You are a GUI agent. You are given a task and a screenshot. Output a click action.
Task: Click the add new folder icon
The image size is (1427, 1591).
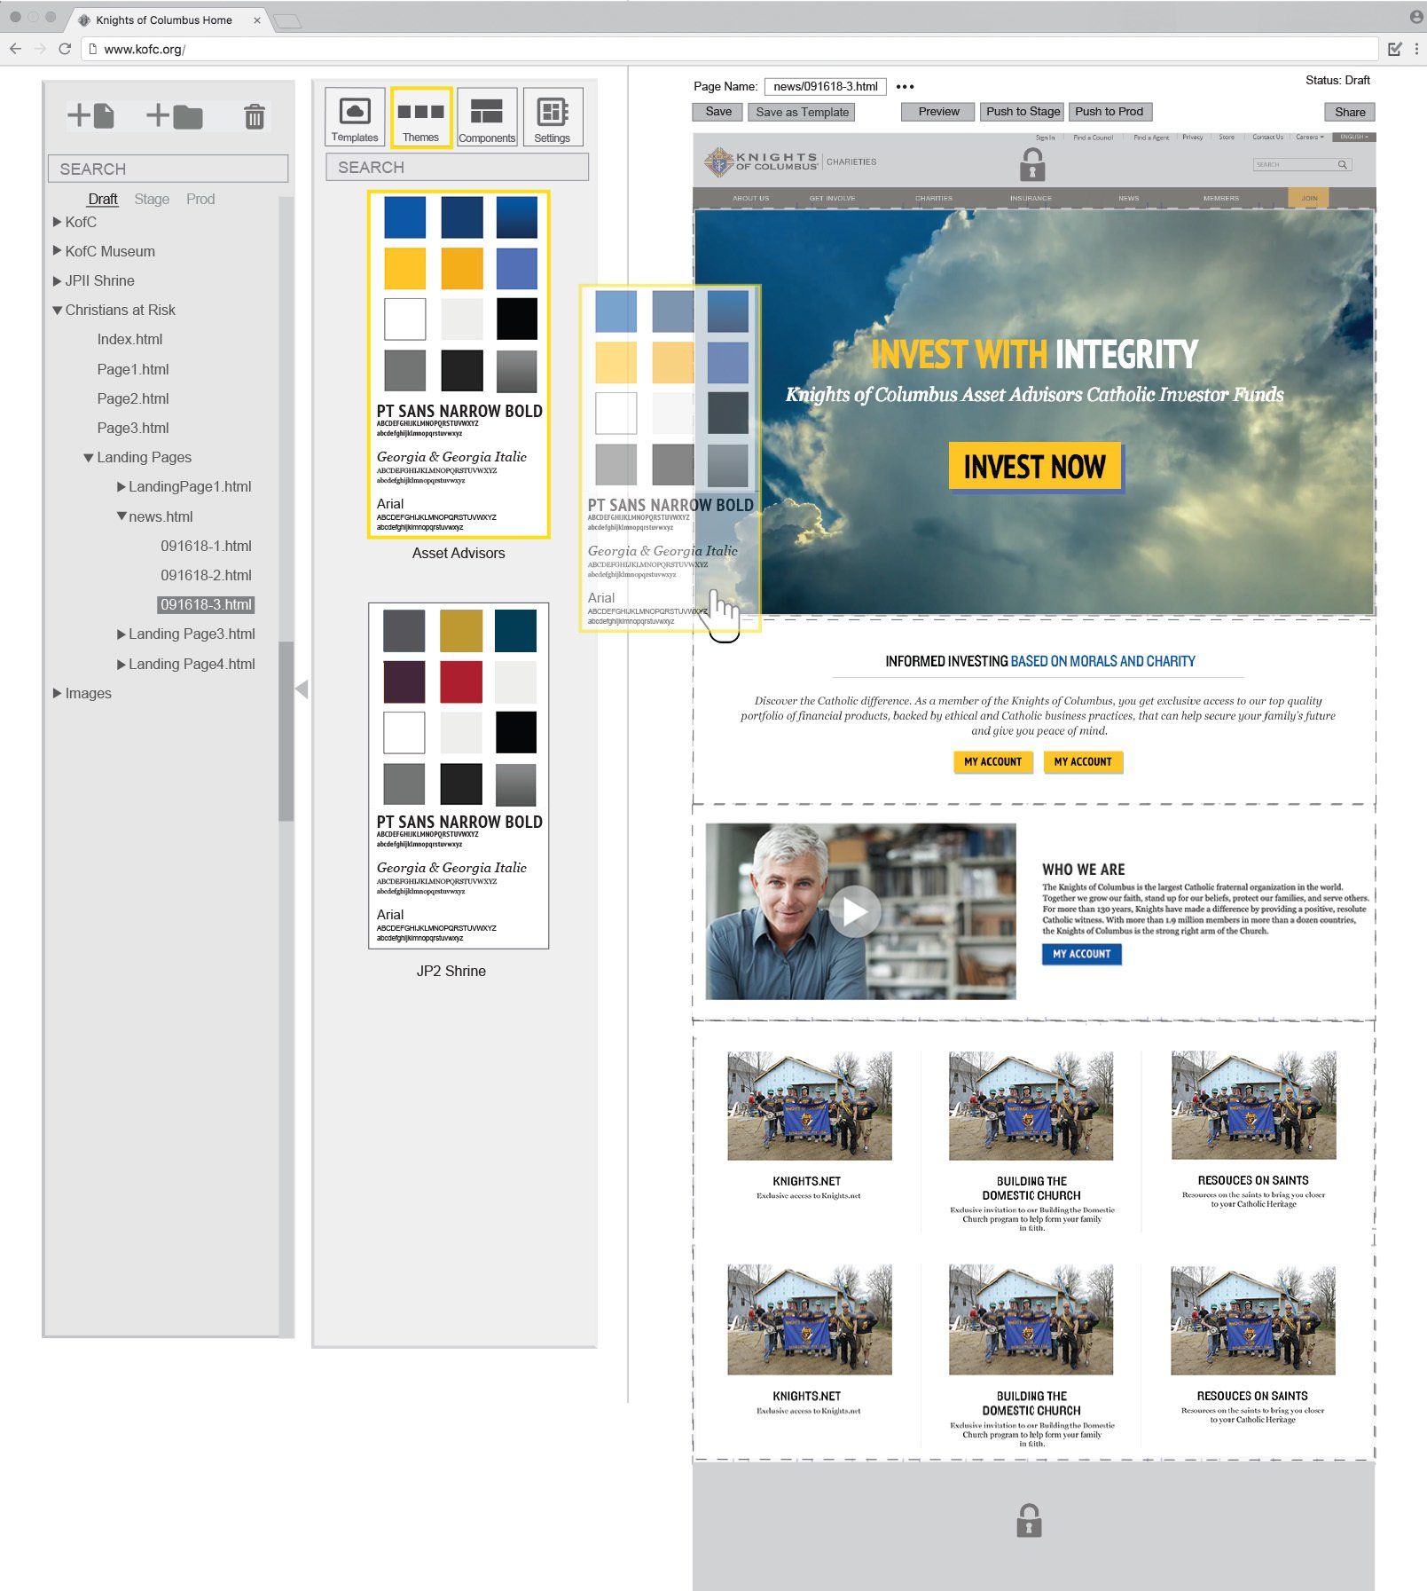pos(175,115)
